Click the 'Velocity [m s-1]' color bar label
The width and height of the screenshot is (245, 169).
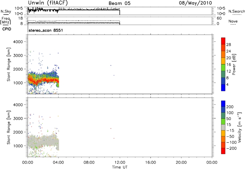[x=239, y=127]
